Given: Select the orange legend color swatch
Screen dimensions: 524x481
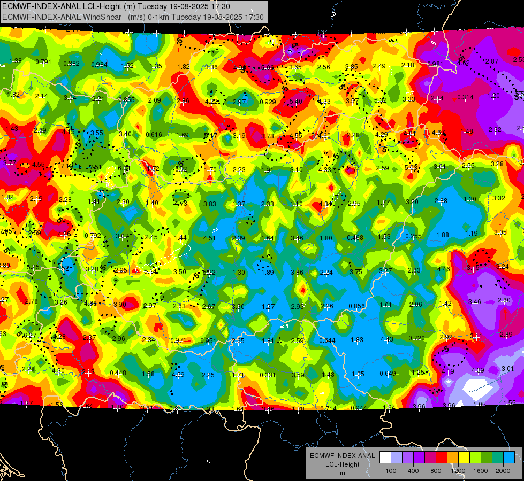Looking at the screenshot, I should [453, 457].
